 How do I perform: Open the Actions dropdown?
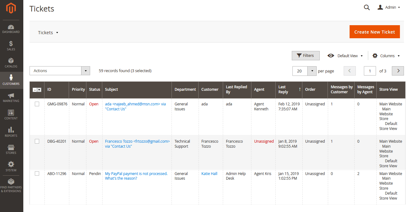tap(60, 71)
